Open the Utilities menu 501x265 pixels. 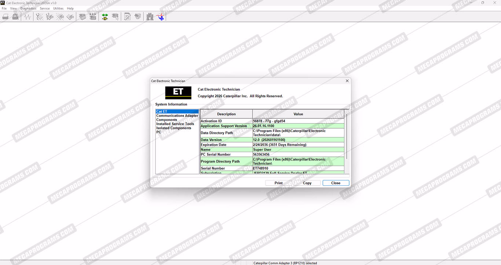58,8
